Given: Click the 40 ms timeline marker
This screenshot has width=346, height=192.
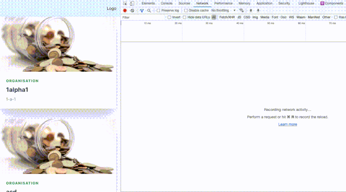Looking at the screenshot, I should 240,23.
